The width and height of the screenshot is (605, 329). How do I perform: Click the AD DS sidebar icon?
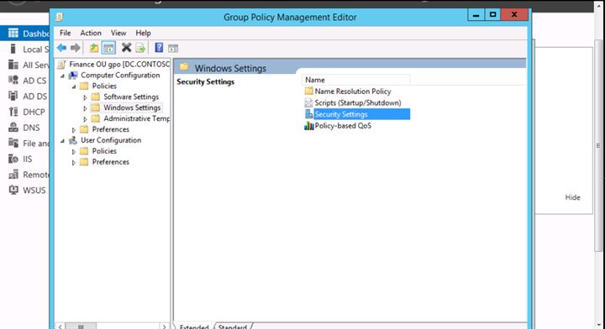[x=13, y=96]
